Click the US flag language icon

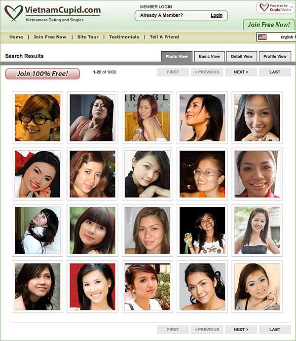click(262, 37)
